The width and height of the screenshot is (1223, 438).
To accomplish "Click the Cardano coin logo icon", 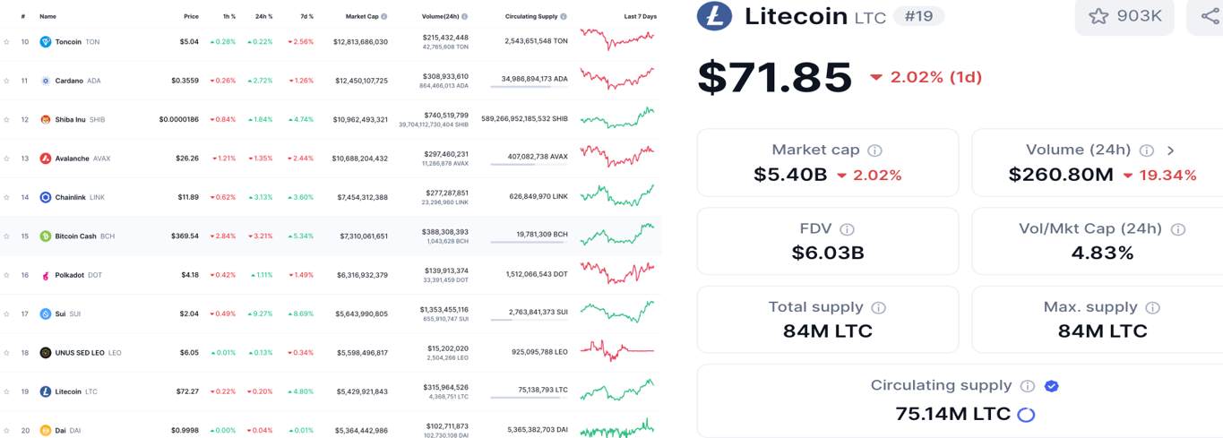I will (x=46, y=81).
